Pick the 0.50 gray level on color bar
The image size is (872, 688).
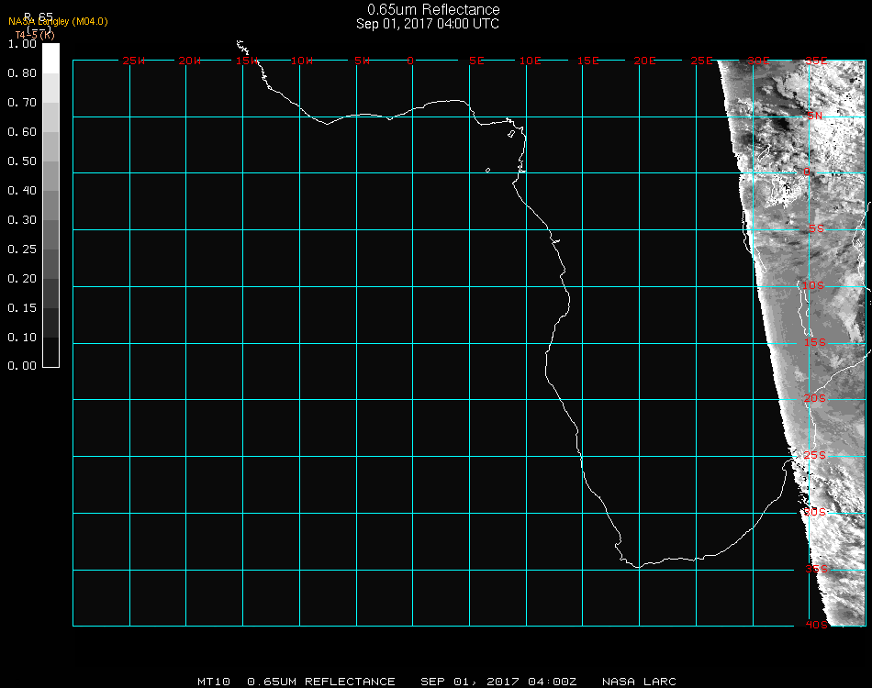51,161
